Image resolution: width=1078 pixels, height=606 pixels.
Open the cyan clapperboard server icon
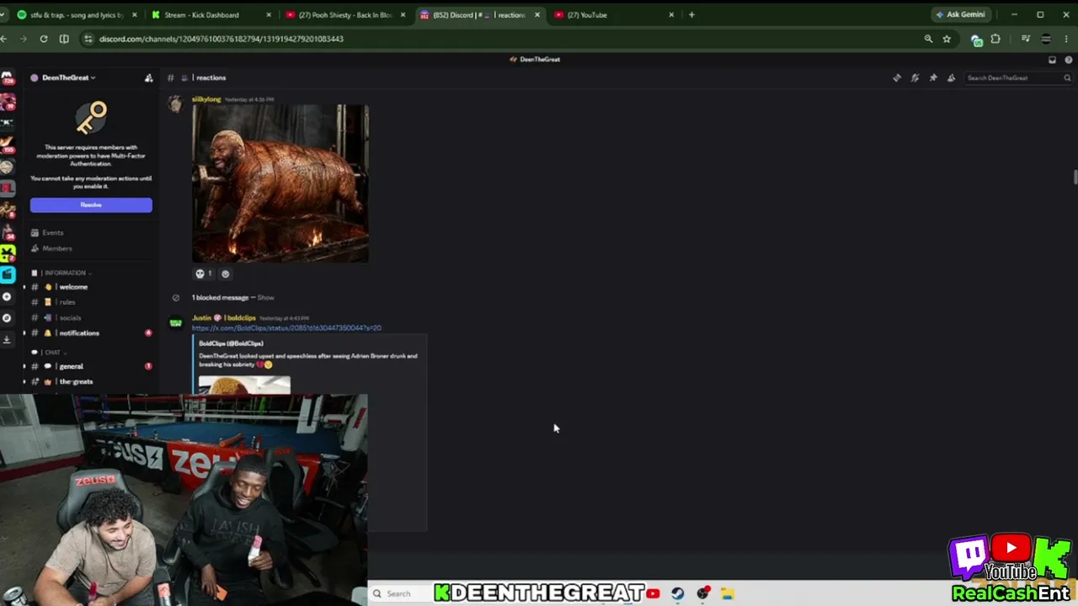(8, 274)
